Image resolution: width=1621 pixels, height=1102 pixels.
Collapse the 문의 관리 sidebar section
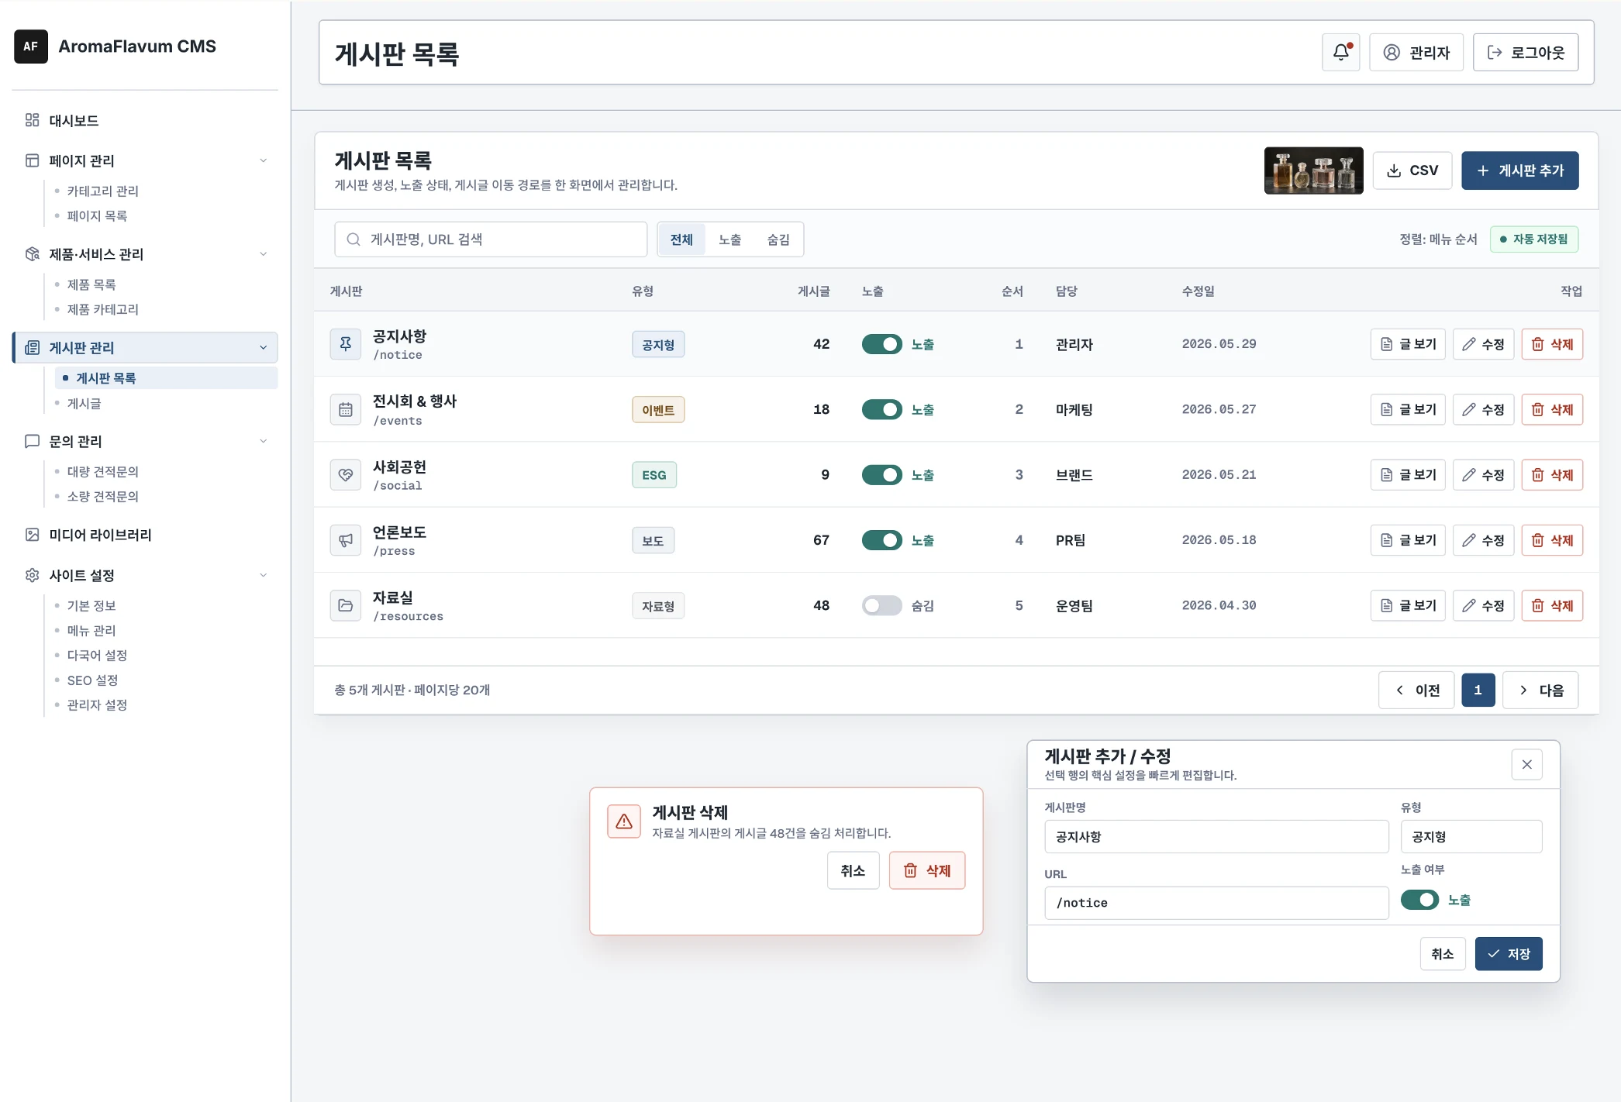click(263, 441)
